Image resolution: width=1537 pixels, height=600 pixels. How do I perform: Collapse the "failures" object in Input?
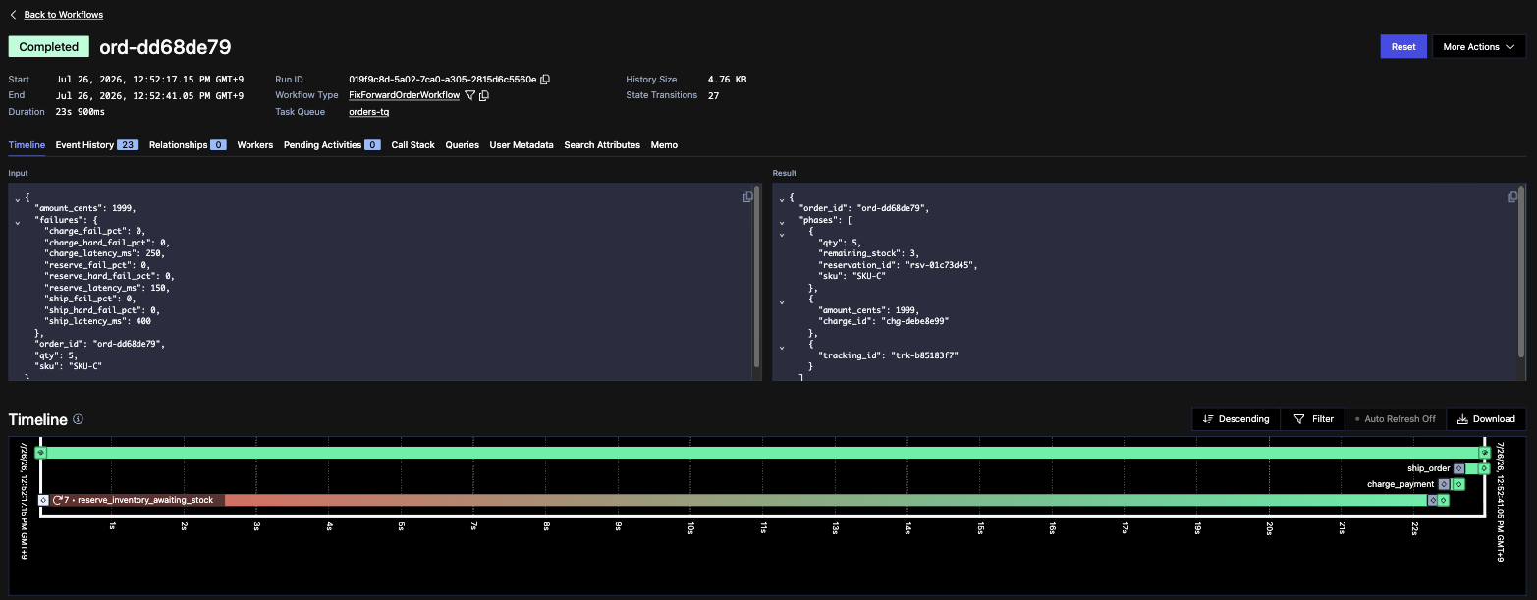18,221
